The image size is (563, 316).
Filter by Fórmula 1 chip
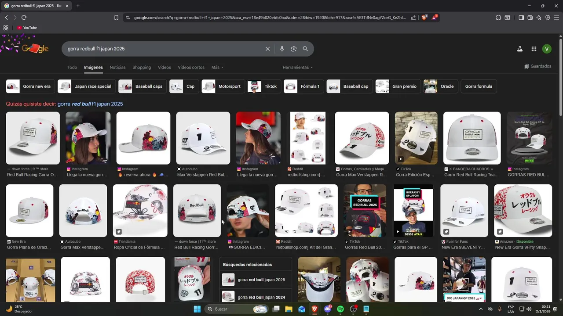point(304,86)
